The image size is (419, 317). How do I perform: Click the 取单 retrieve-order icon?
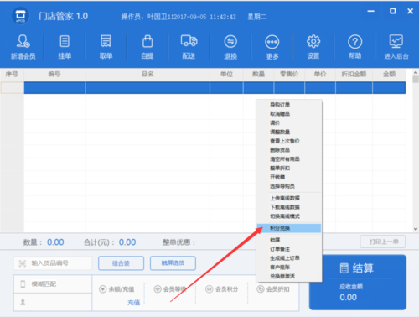106,41
